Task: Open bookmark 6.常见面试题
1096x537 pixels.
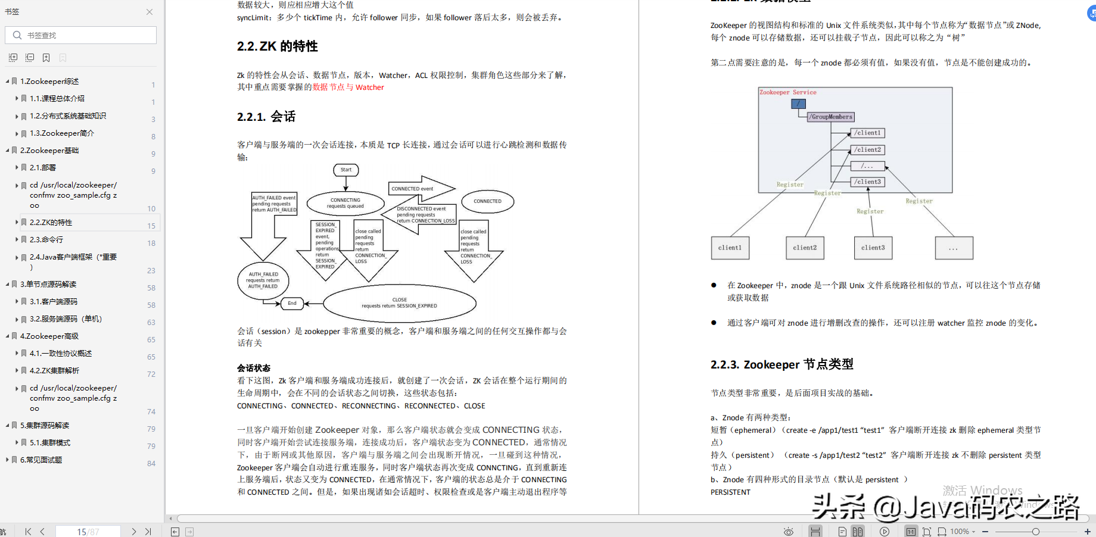Action: [41, 460]
